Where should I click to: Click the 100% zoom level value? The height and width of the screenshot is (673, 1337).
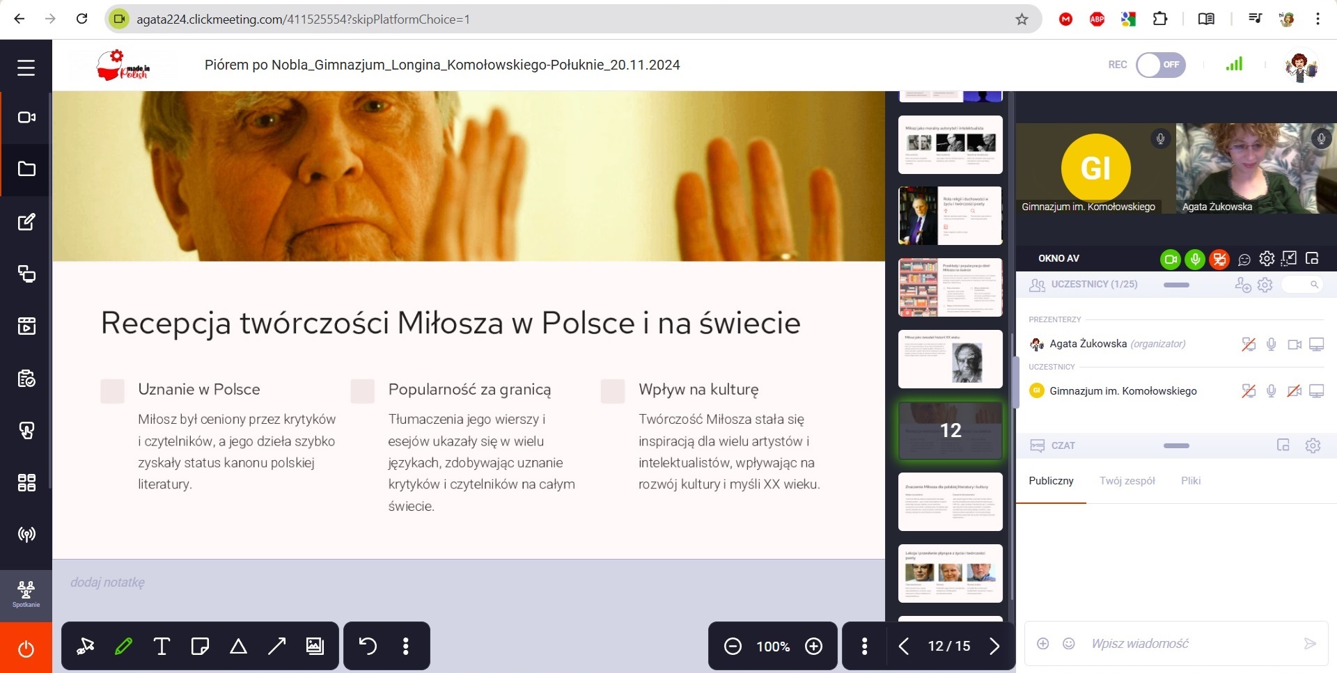pos(773,647)
